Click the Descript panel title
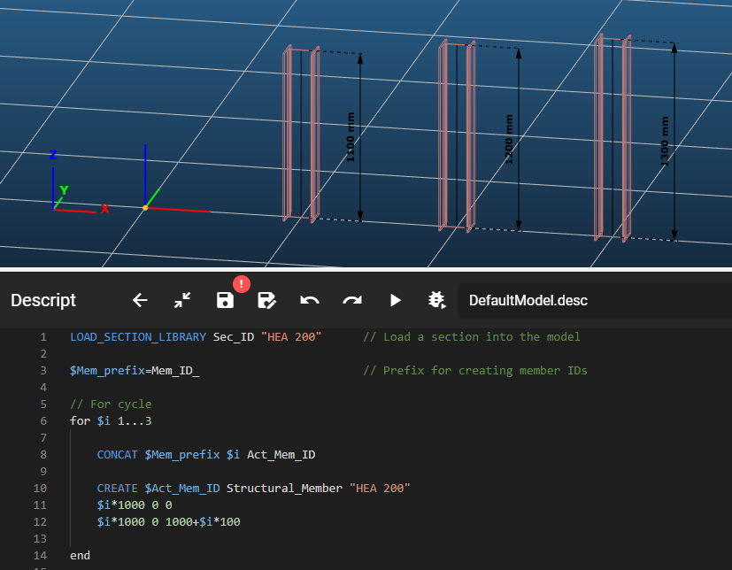The width and height of the screenshot is (732, 570). pos(43,300)
